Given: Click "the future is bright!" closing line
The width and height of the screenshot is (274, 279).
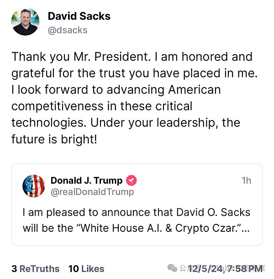Looking at the screenshot, I should 54,139.
